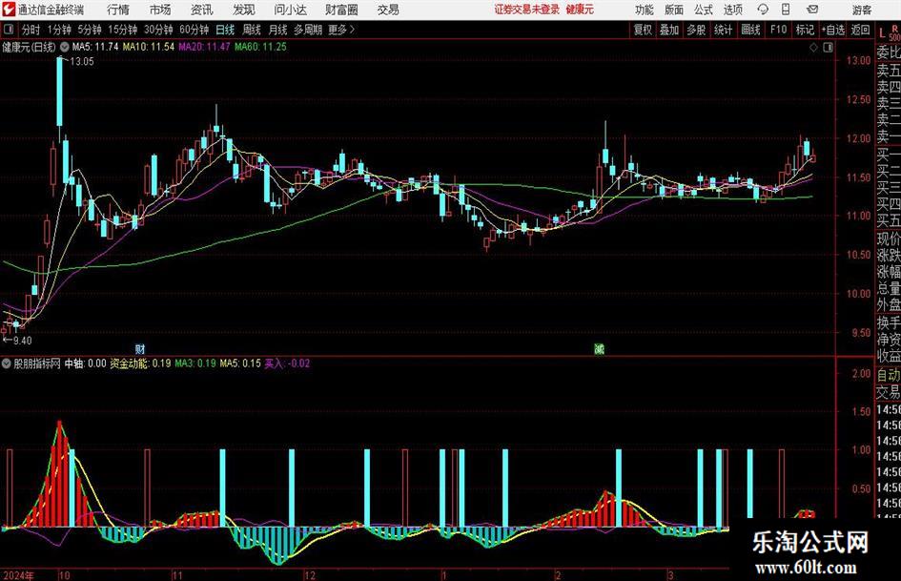
Task: Open the 功能 menu
Action: pyautogui.click(x=645, y=10)
